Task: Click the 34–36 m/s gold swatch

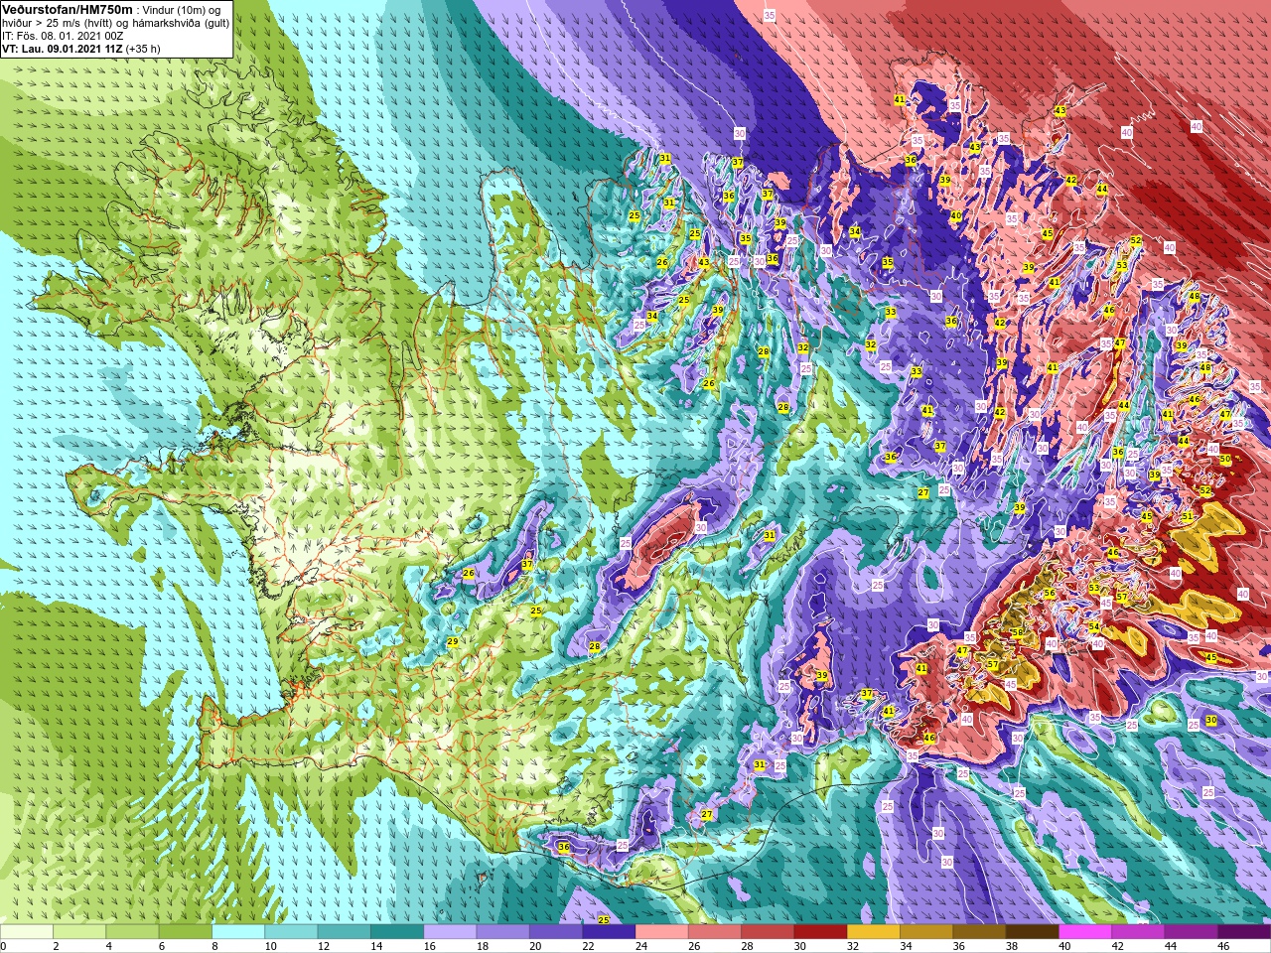Action: tap(926, 931)
